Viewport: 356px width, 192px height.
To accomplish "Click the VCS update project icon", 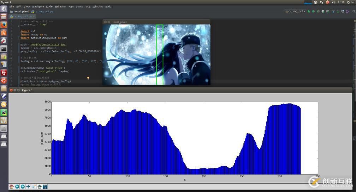I will click(333, 11).
